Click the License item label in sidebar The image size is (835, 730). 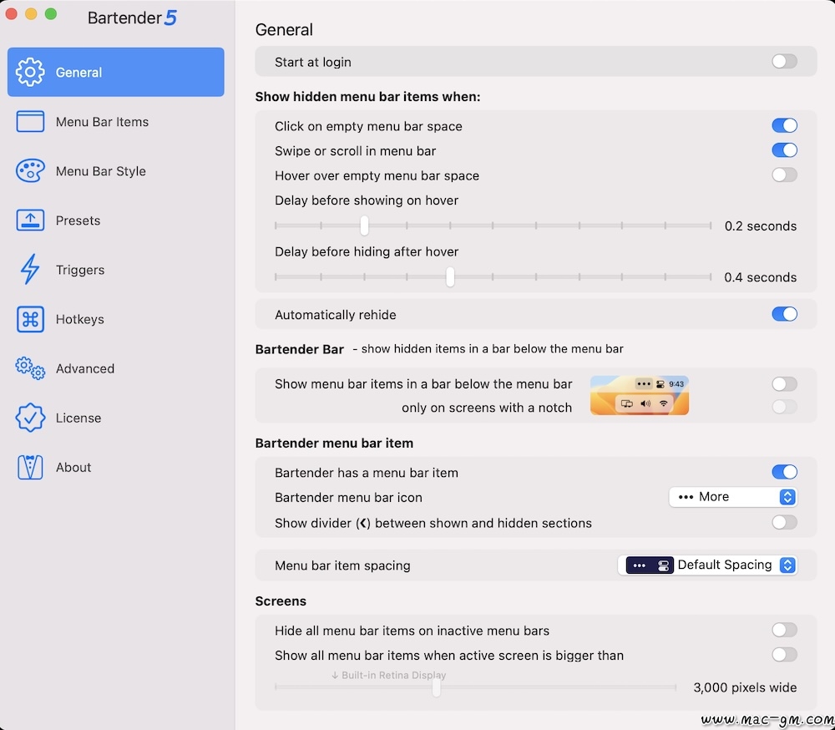coord(78,418)
